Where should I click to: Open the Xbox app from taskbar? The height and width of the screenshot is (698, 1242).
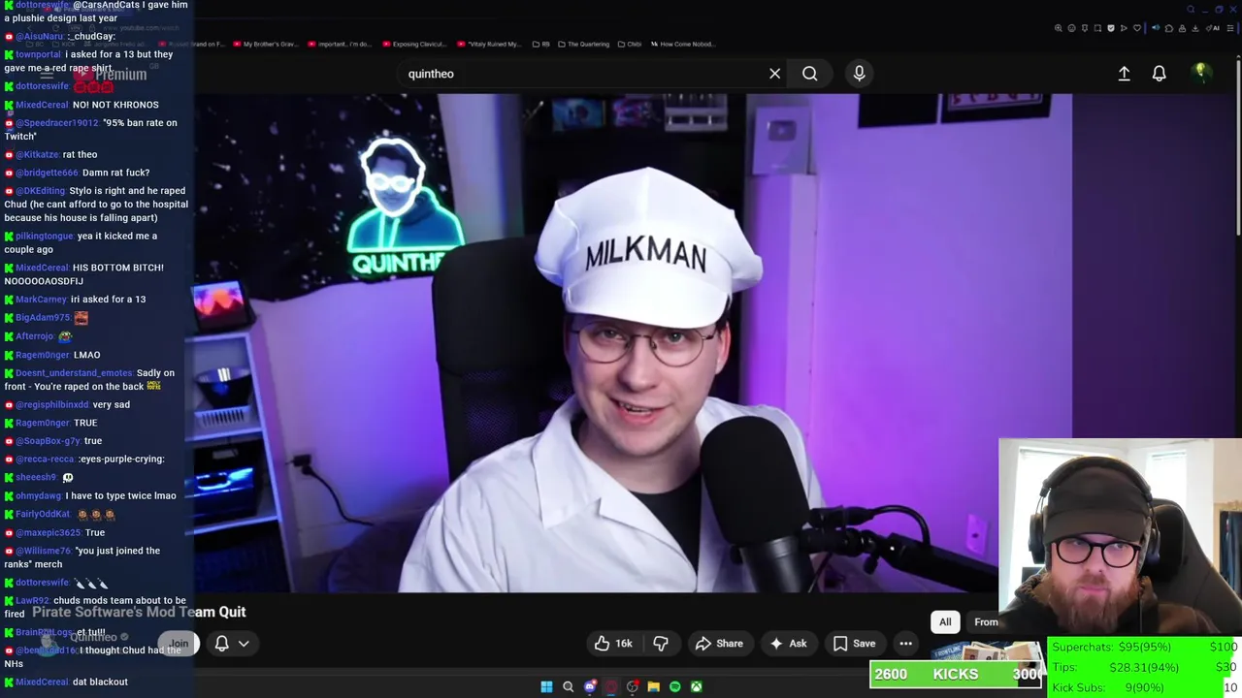click(696, 686)
